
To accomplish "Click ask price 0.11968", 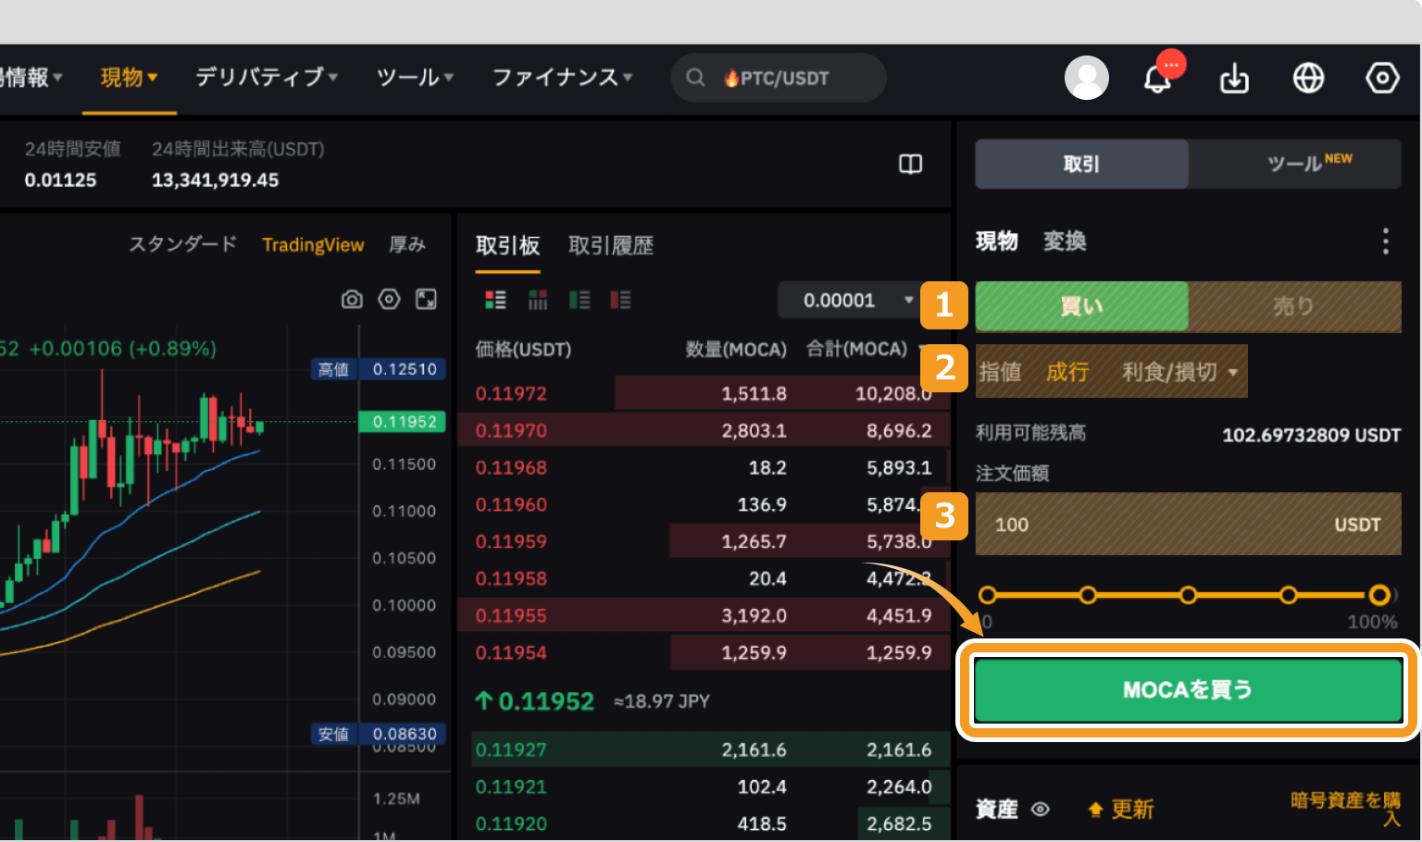I will tap(511, 467).
